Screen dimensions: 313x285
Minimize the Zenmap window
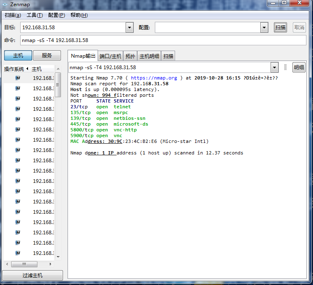[273, 3]
